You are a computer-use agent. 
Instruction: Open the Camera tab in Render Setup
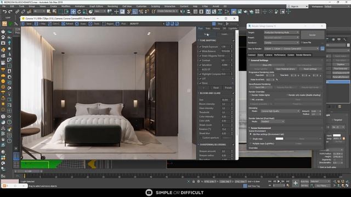[x=268, y=55]
